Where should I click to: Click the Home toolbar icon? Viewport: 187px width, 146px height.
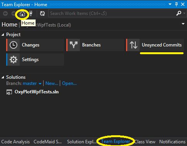22,13
